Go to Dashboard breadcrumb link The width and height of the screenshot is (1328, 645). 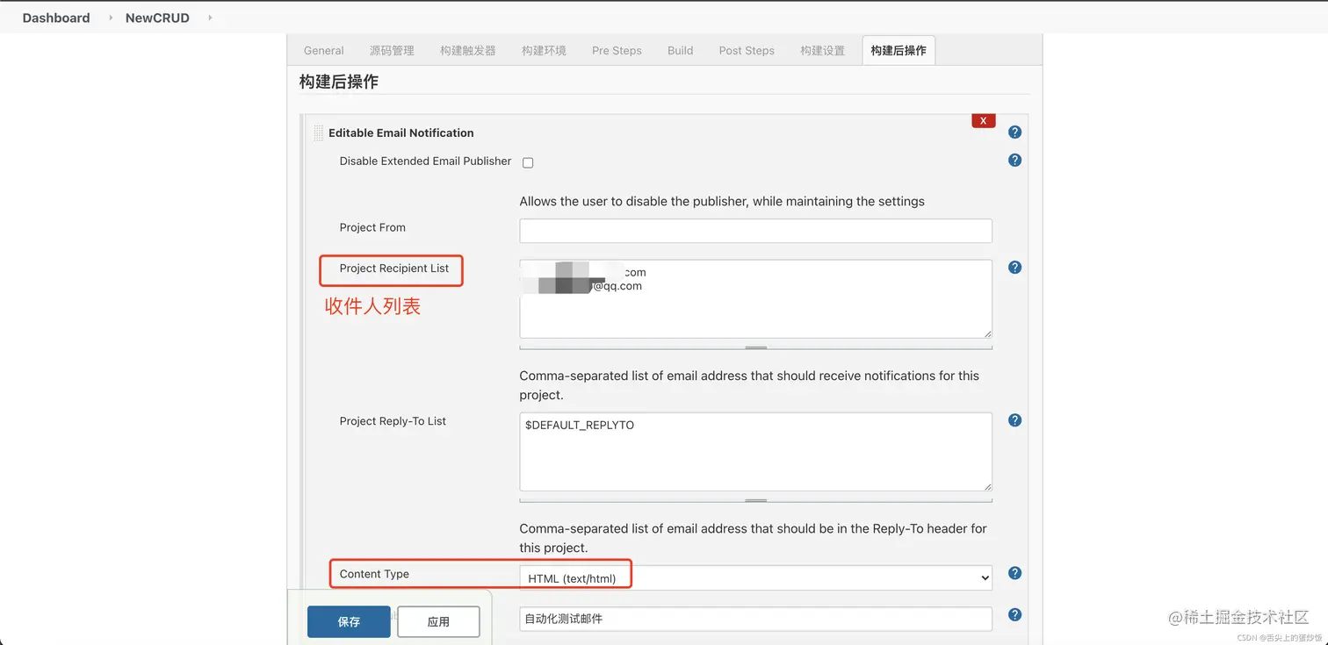pos(56,18)
